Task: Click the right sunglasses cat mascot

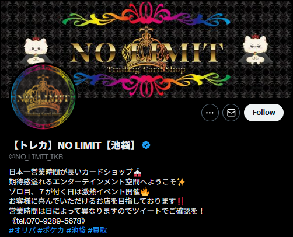Action: pyautogui.click(x=256, y=48)
